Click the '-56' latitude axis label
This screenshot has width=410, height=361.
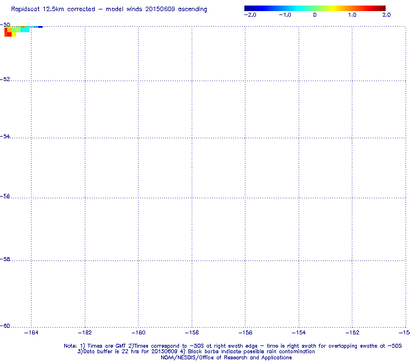click(x=5, y=196)
